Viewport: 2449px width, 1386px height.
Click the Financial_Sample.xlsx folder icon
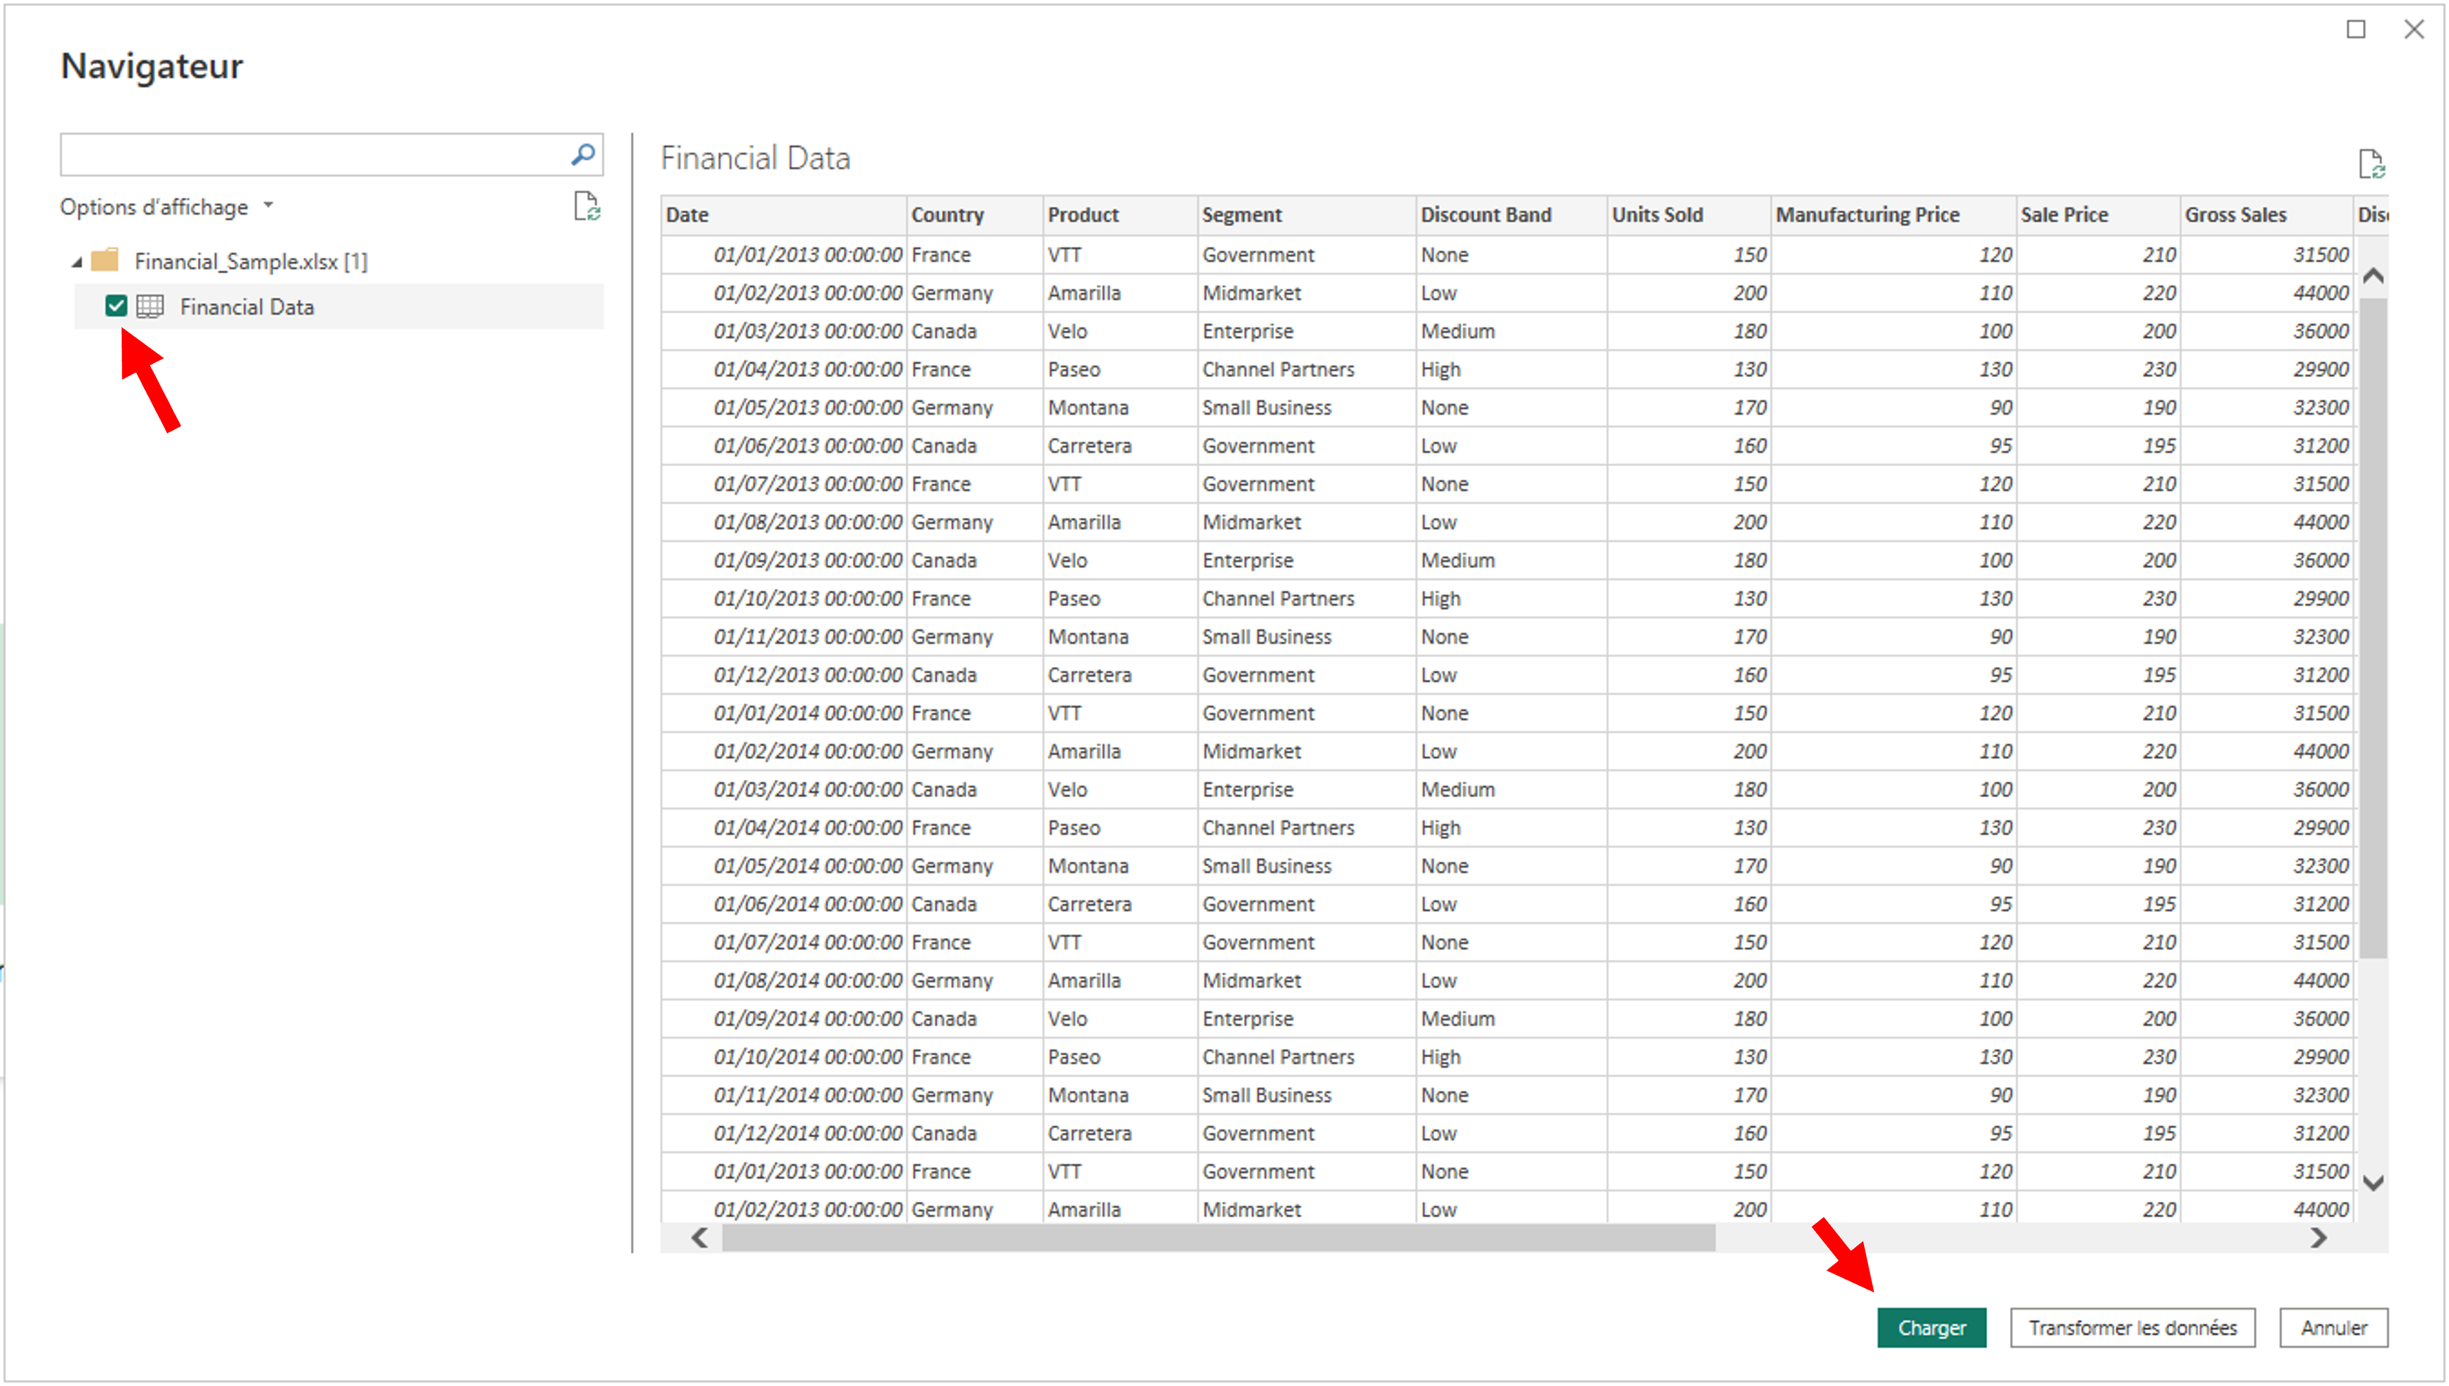click(105, 260)
